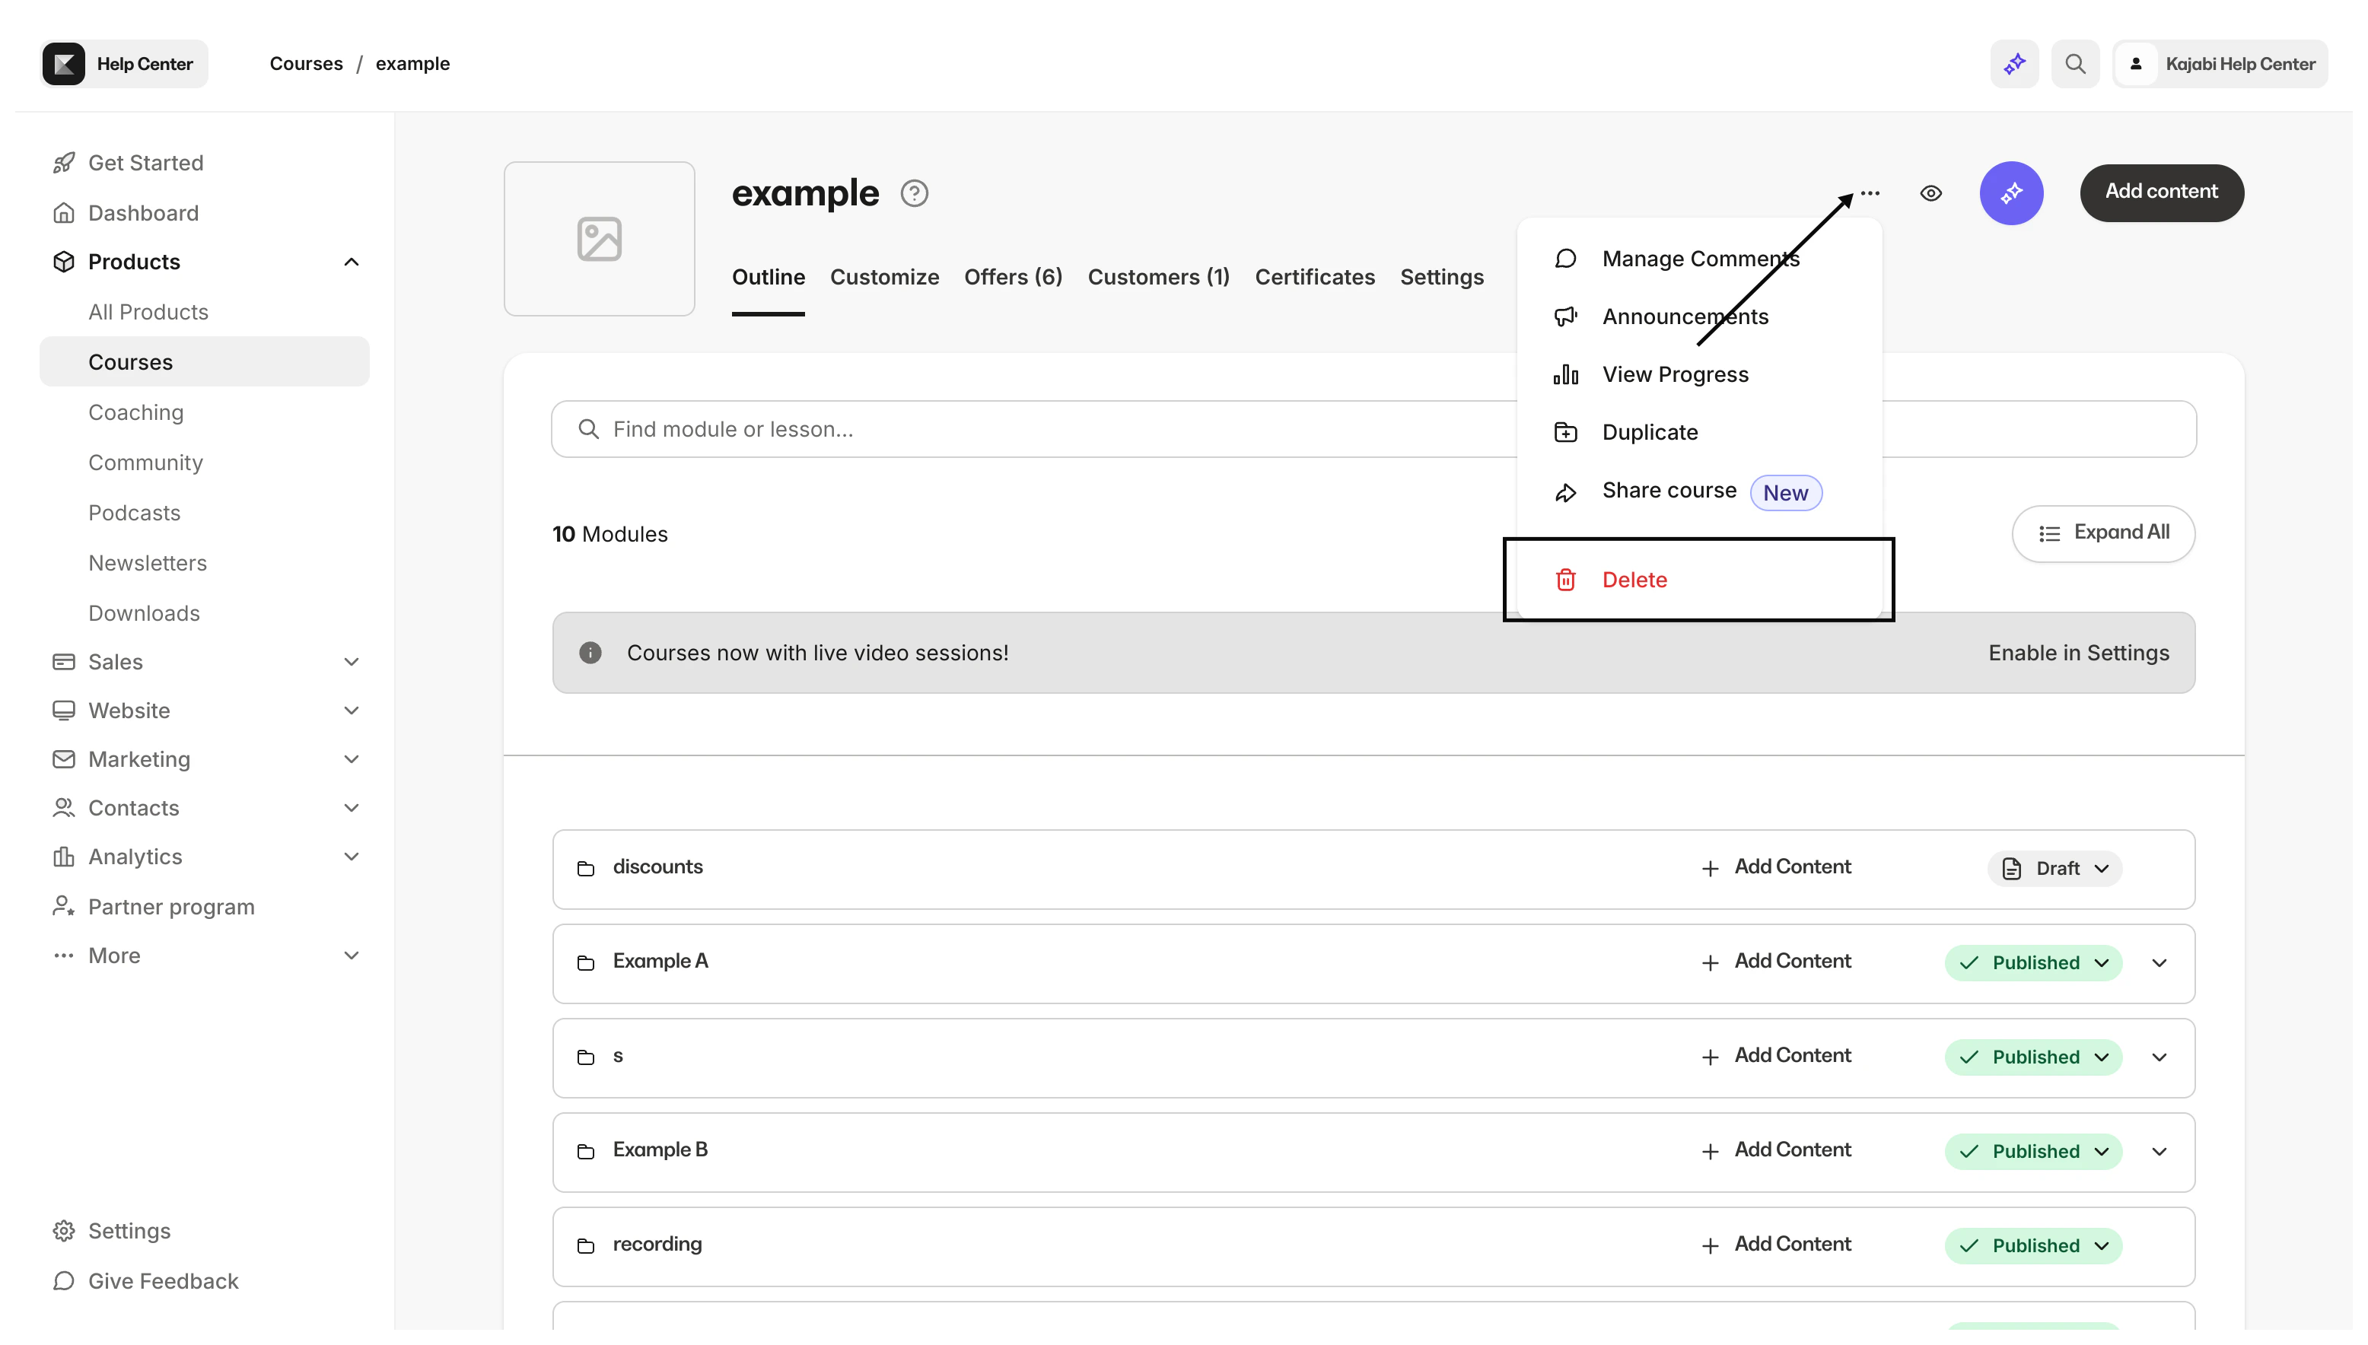This screenshot has height=1345, width=2368.
Task: Open the help question mark beside example title
Action: tap(915, 193)
